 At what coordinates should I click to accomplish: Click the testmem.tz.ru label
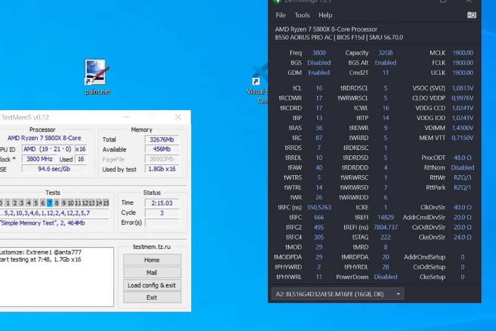[152, 247]
